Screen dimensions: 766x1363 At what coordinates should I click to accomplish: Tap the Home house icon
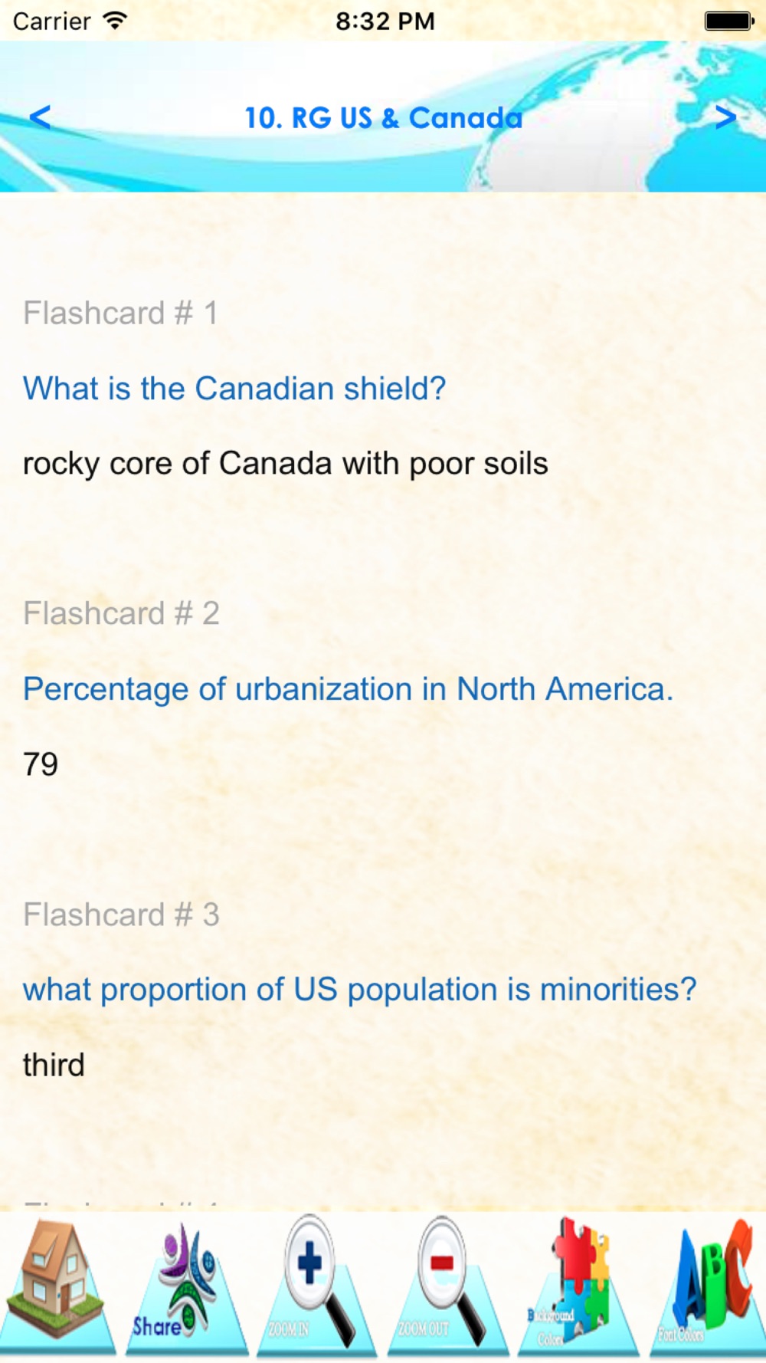[x=57, y=1284]
